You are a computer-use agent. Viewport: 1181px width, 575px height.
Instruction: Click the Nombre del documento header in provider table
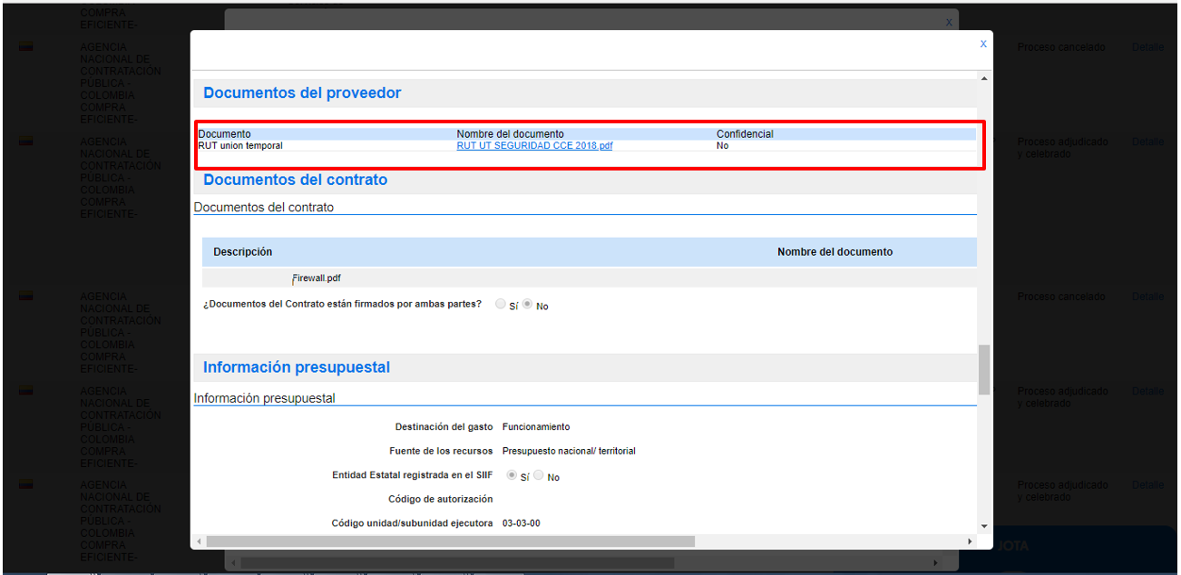(x=510, y=134)
